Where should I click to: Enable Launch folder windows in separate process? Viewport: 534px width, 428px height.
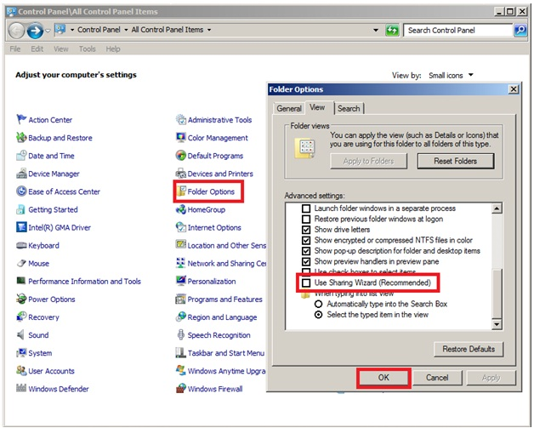coord(306,208)
